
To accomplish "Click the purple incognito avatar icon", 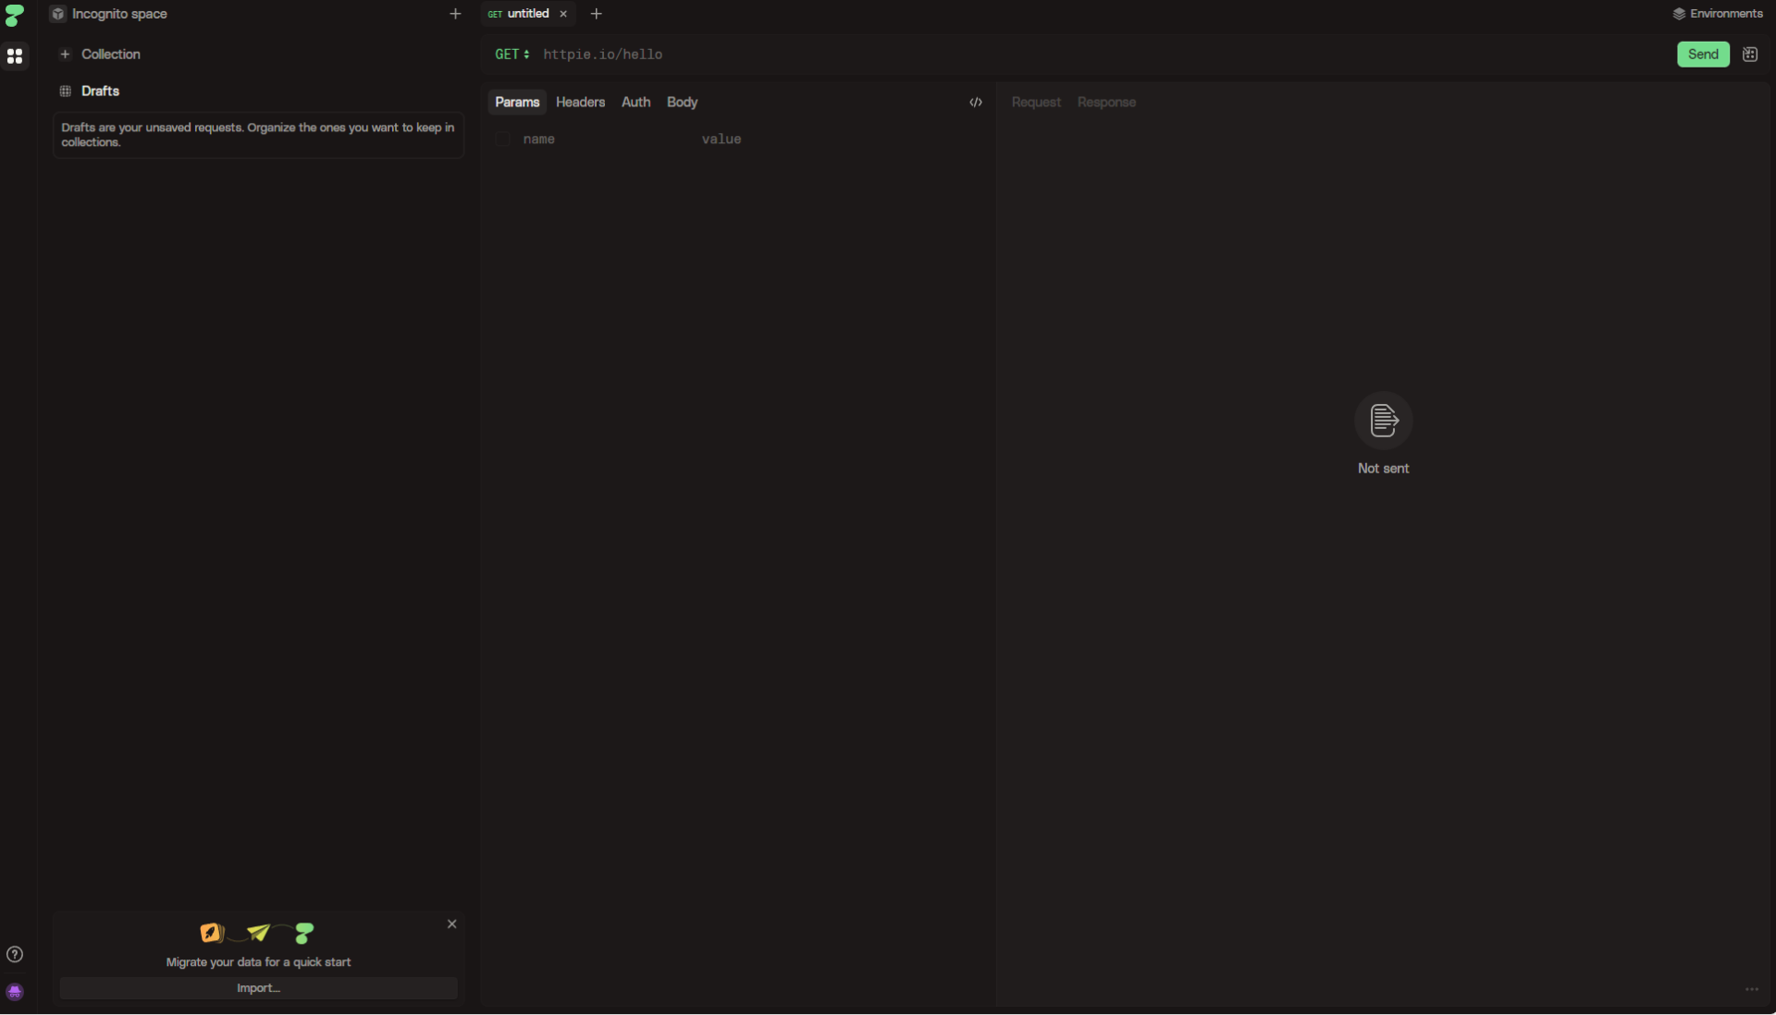I will (15, 992).
